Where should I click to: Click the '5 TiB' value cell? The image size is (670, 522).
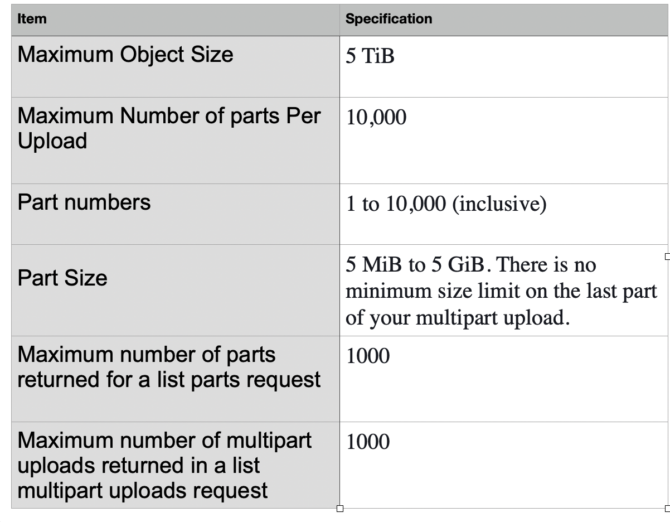click(504, 67)
